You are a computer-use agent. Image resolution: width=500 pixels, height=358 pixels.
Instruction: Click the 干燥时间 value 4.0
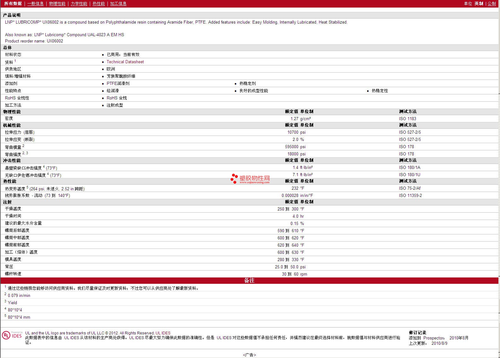coord(295,216)
